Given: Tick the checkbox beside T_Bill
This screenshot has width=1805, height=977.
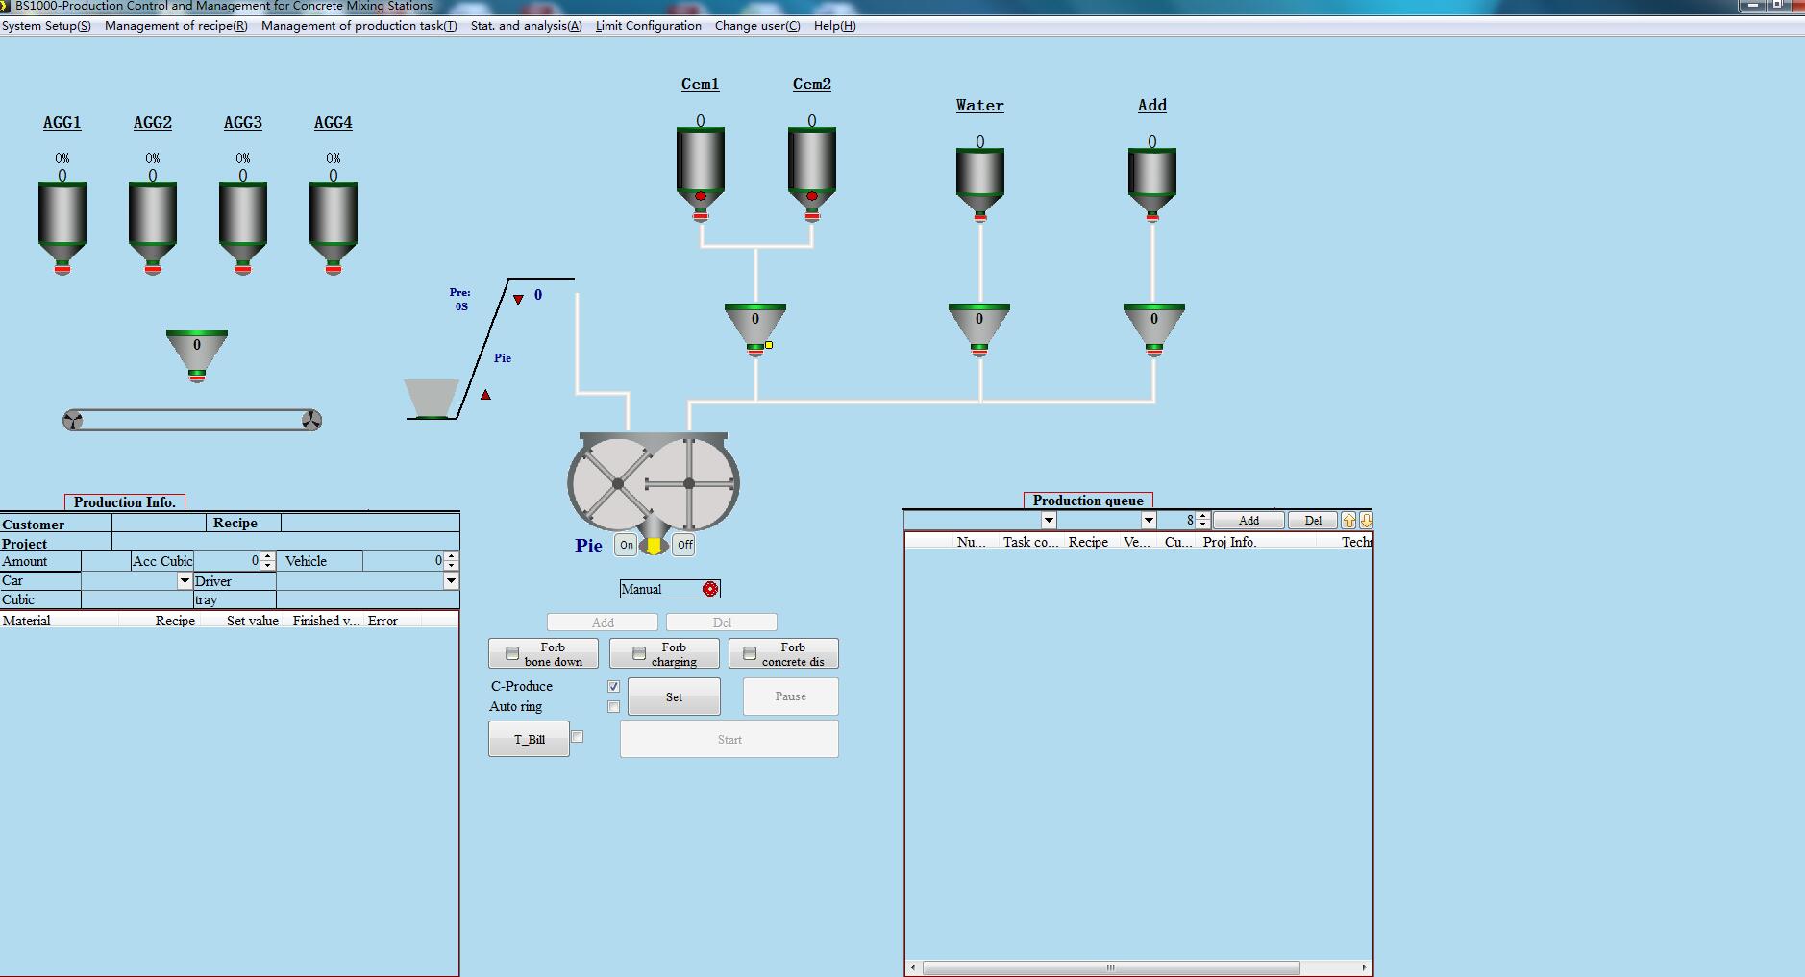Looking at the screenshot, I should pos(578,737).
